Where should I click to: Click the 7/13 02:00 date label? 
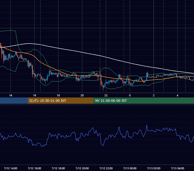tap(154, 168)
